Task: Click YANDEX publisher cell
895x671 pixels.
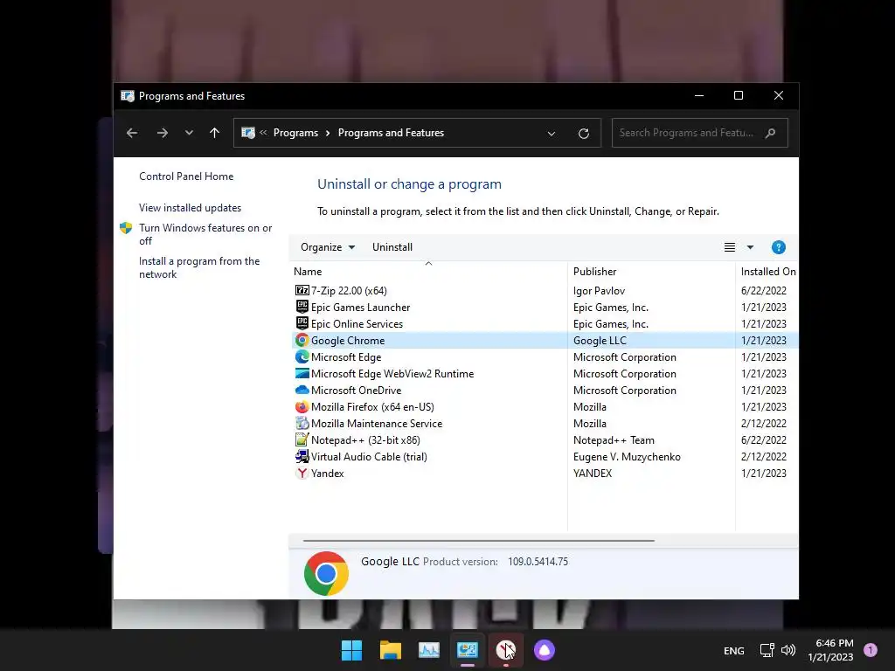Action: [593, 473]
